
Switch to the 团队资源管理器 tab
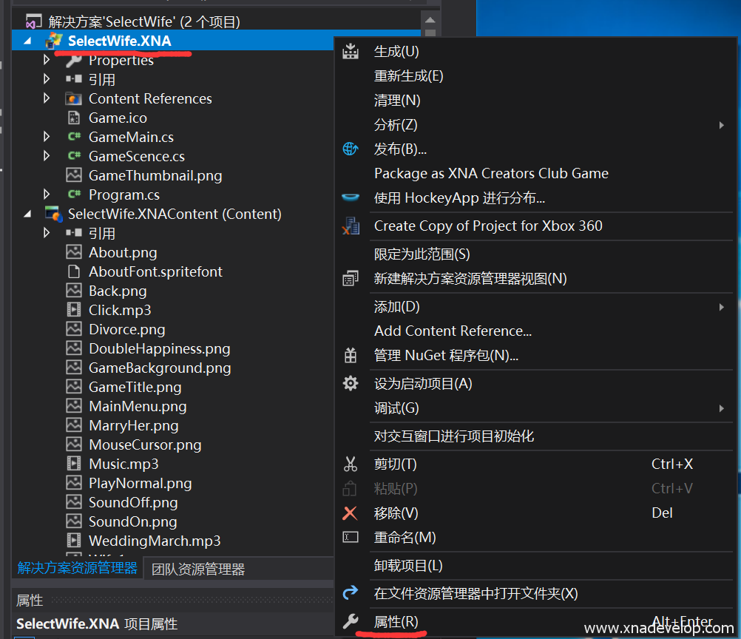197,569
